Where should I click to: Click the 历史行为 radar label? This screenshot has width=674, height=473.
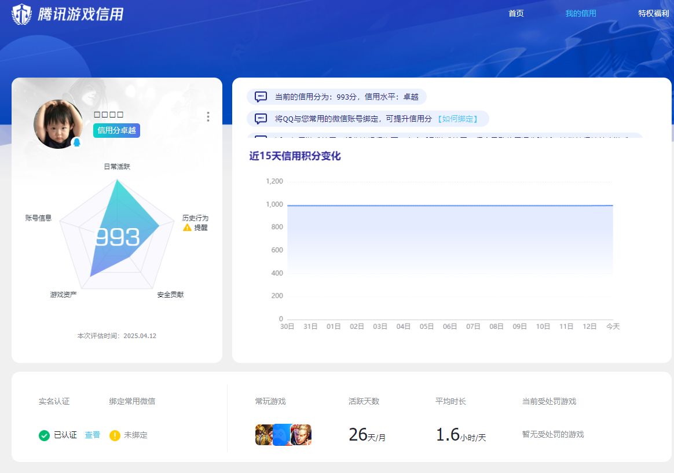(195, 218)
